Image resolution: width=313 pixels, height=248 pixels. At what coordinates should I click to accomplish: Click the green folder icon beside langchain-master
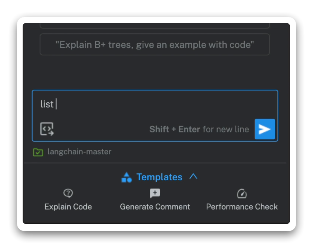[38, 152]
